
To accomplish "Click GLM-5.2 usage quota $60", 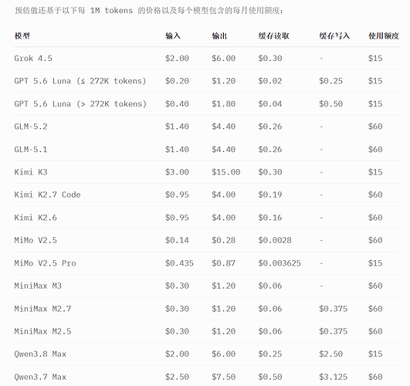I will pyautogui.click(x=375, y=127).
